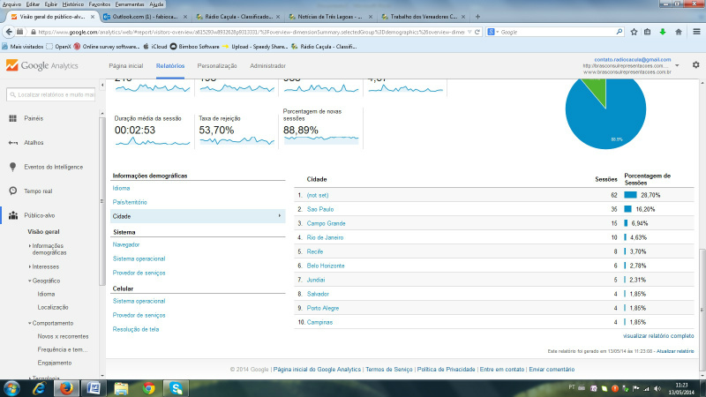706x397 pixels.
Task: Open Google Chrome from the taskbar
Action: [149, 387]
